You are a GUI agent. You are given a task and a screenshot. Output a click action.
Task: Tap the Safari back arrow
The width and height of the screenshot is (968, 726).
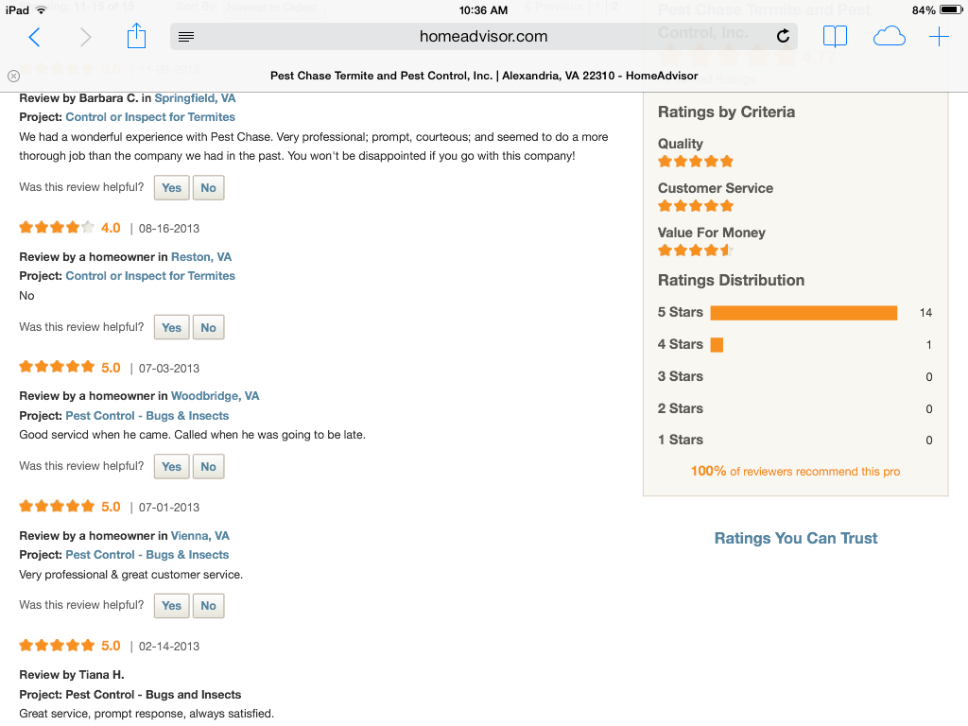point(35,37)
